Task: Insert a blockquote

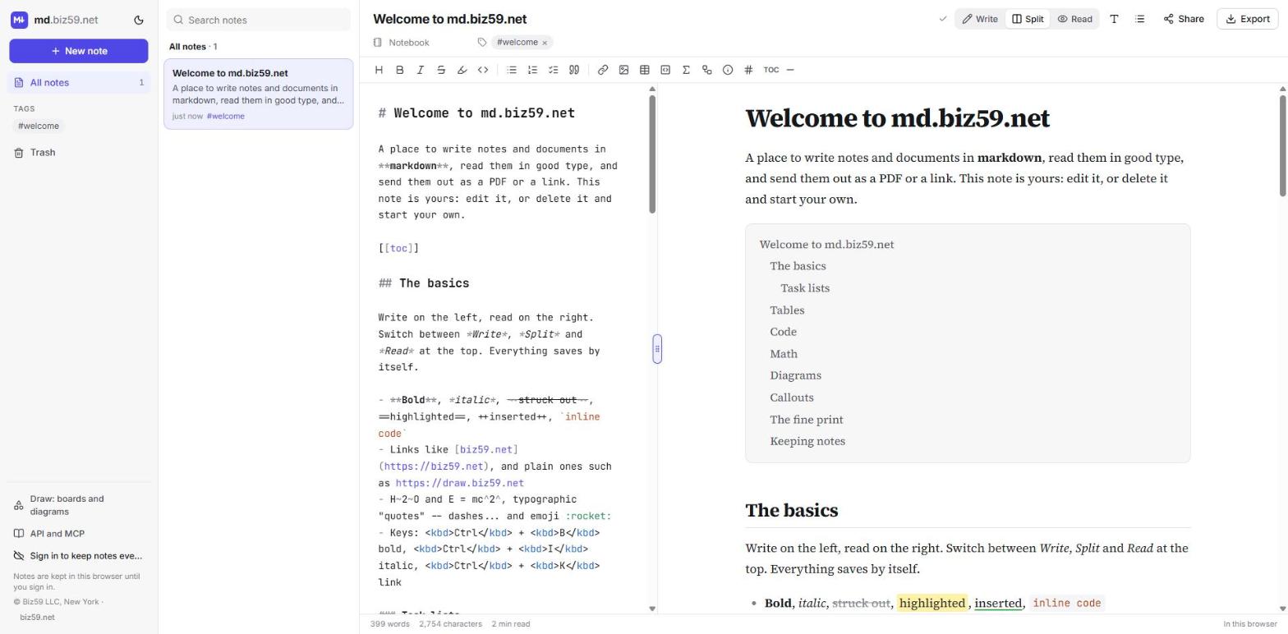Action: [574, 70]
